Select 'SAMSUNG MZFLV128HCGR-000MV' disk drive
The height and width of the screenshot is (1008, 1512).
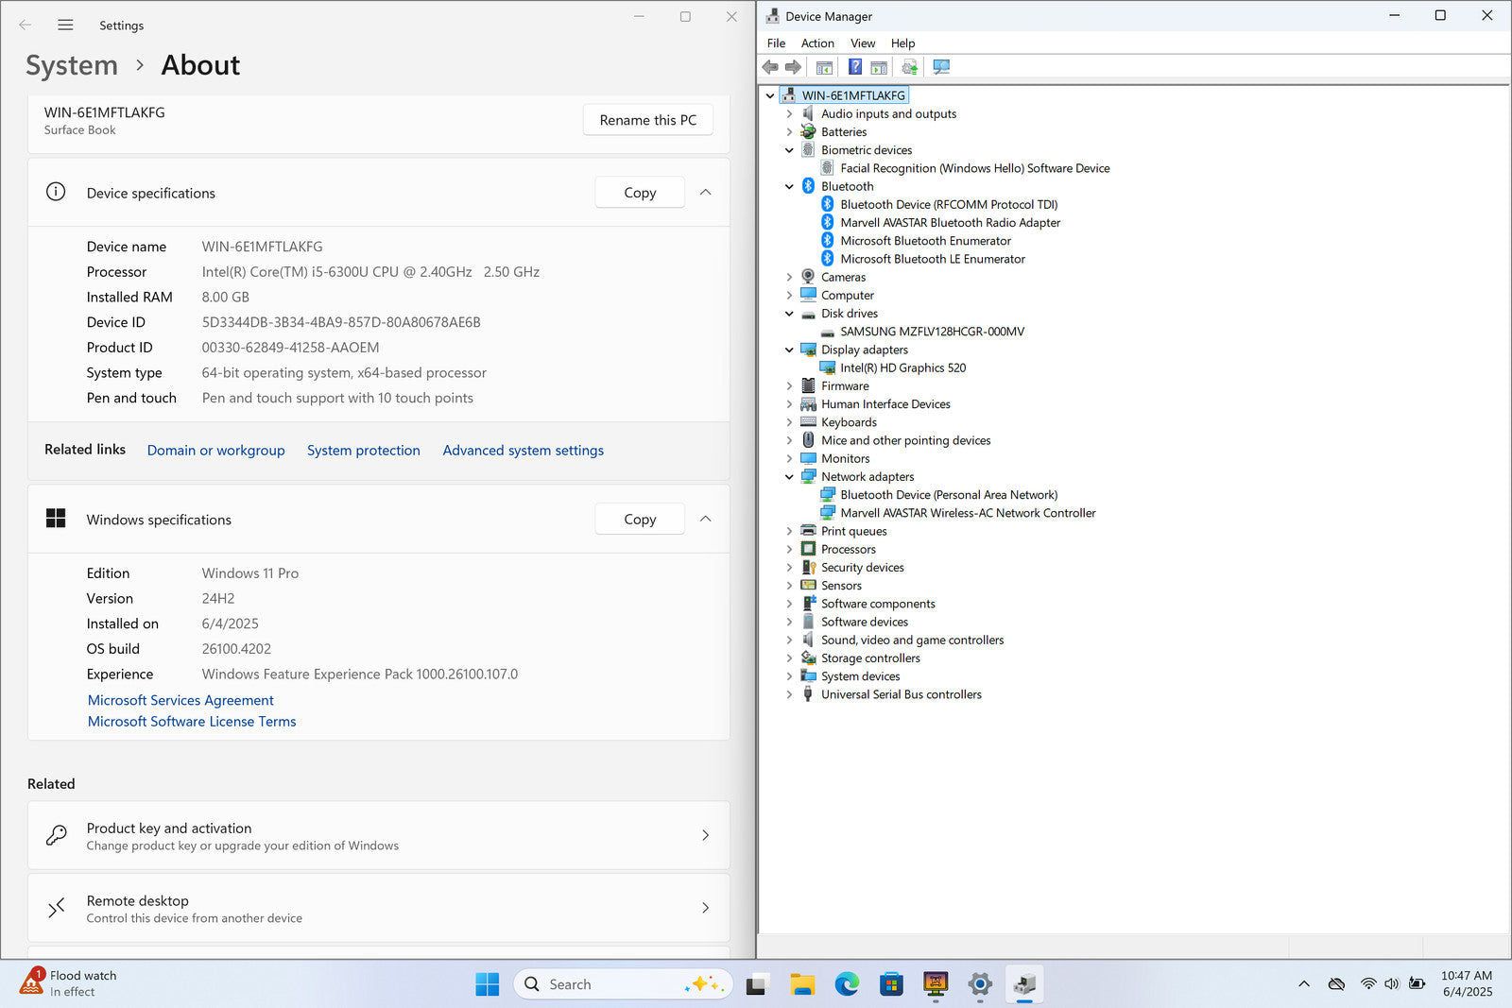(x=933, y=332)
